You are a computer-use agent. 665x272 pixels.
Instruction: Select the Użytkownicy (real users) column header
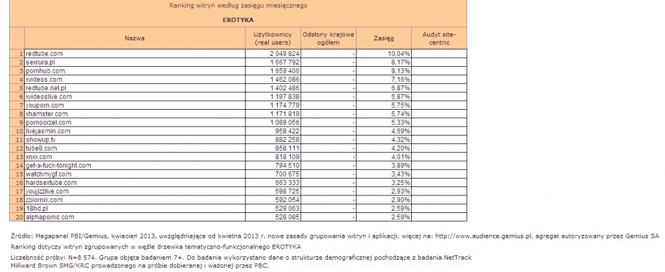point(273,38)
